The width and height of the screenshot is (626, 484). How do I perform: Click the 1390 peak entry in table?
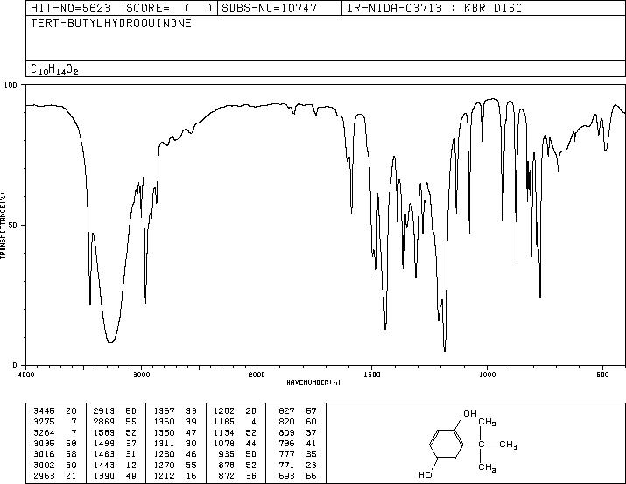click(115, 475)
